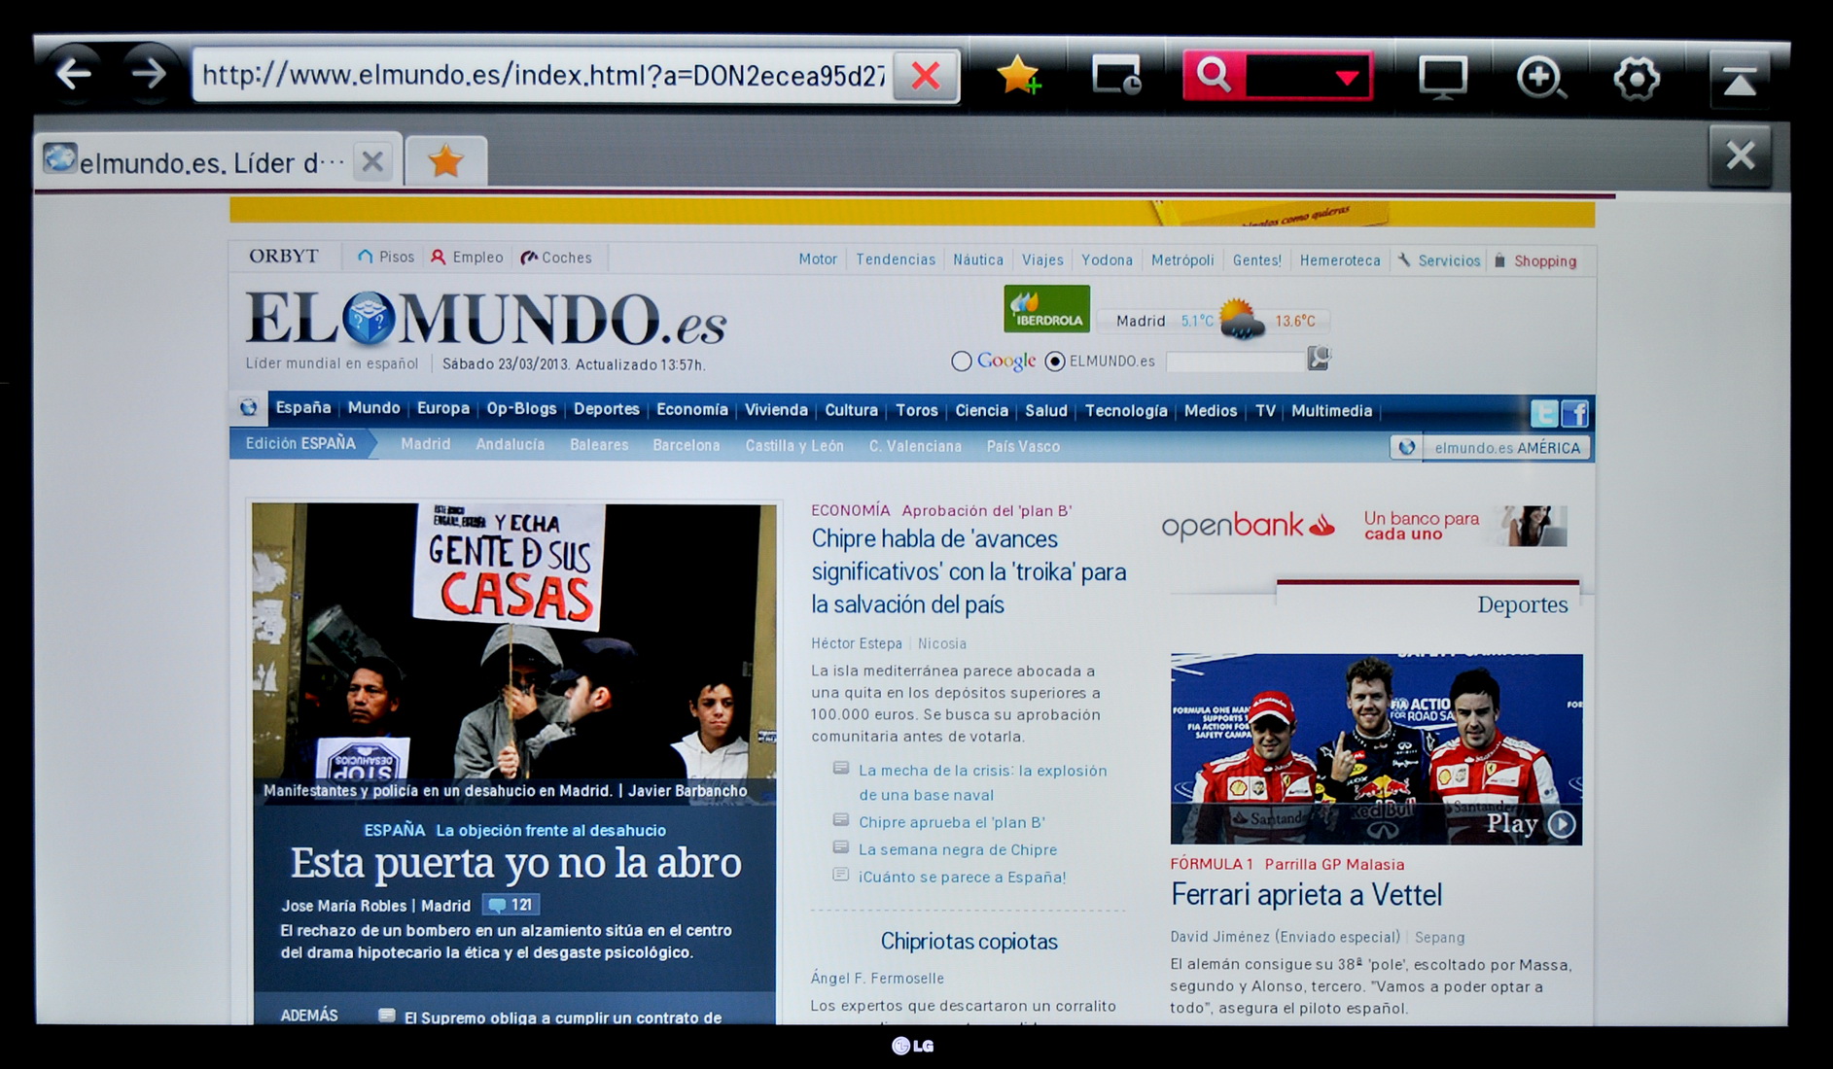The width and height of the screenshot is (1833, 1069).
Task: Select the Google search radio button
Action: (x=962, y=362)
